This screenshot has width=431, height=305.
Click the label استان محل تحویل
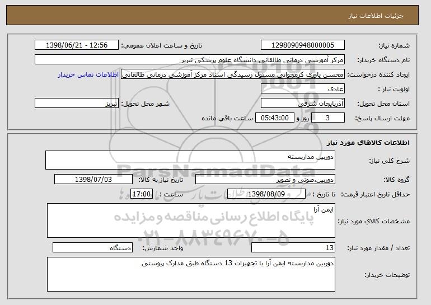(383, 104)
